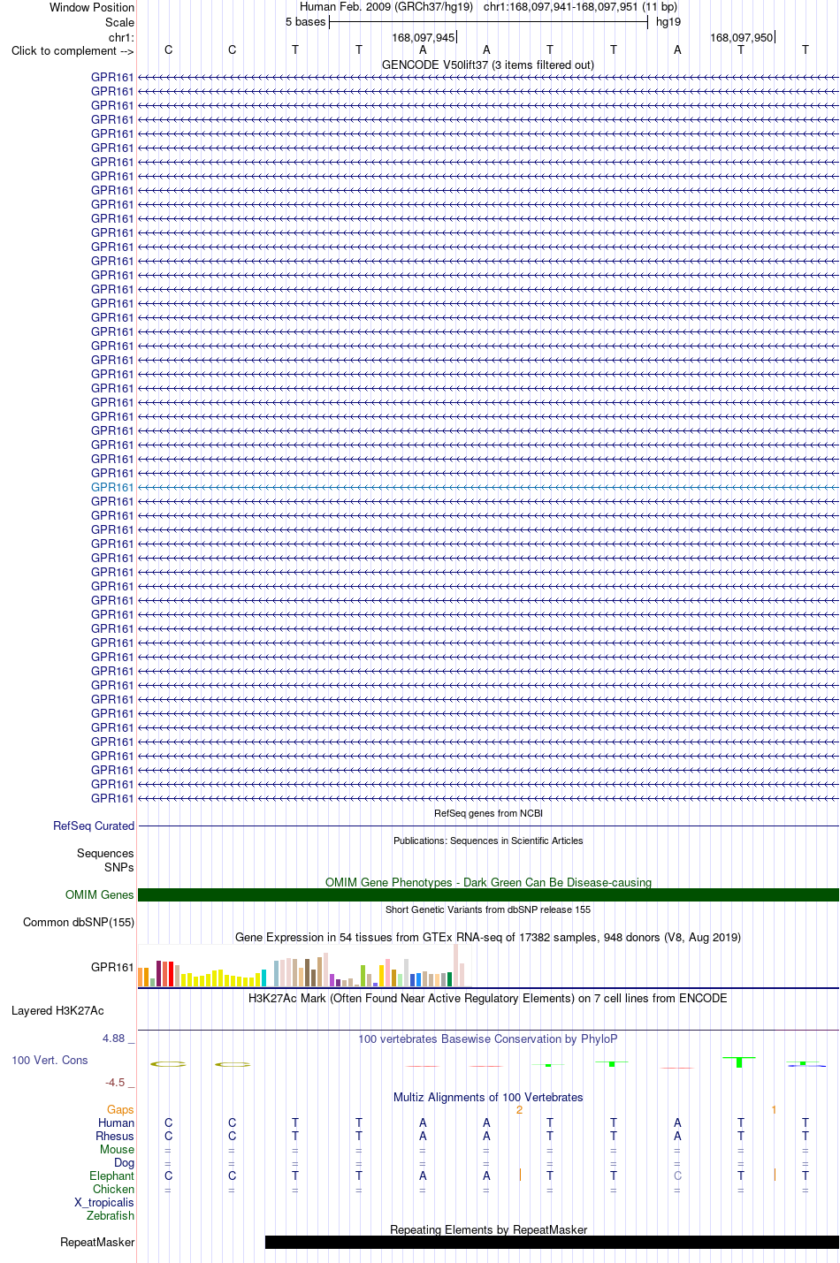Select the Chicken alignment row label
The height and width of the screenshot is (1263, 840).
tap(114, 1189)
